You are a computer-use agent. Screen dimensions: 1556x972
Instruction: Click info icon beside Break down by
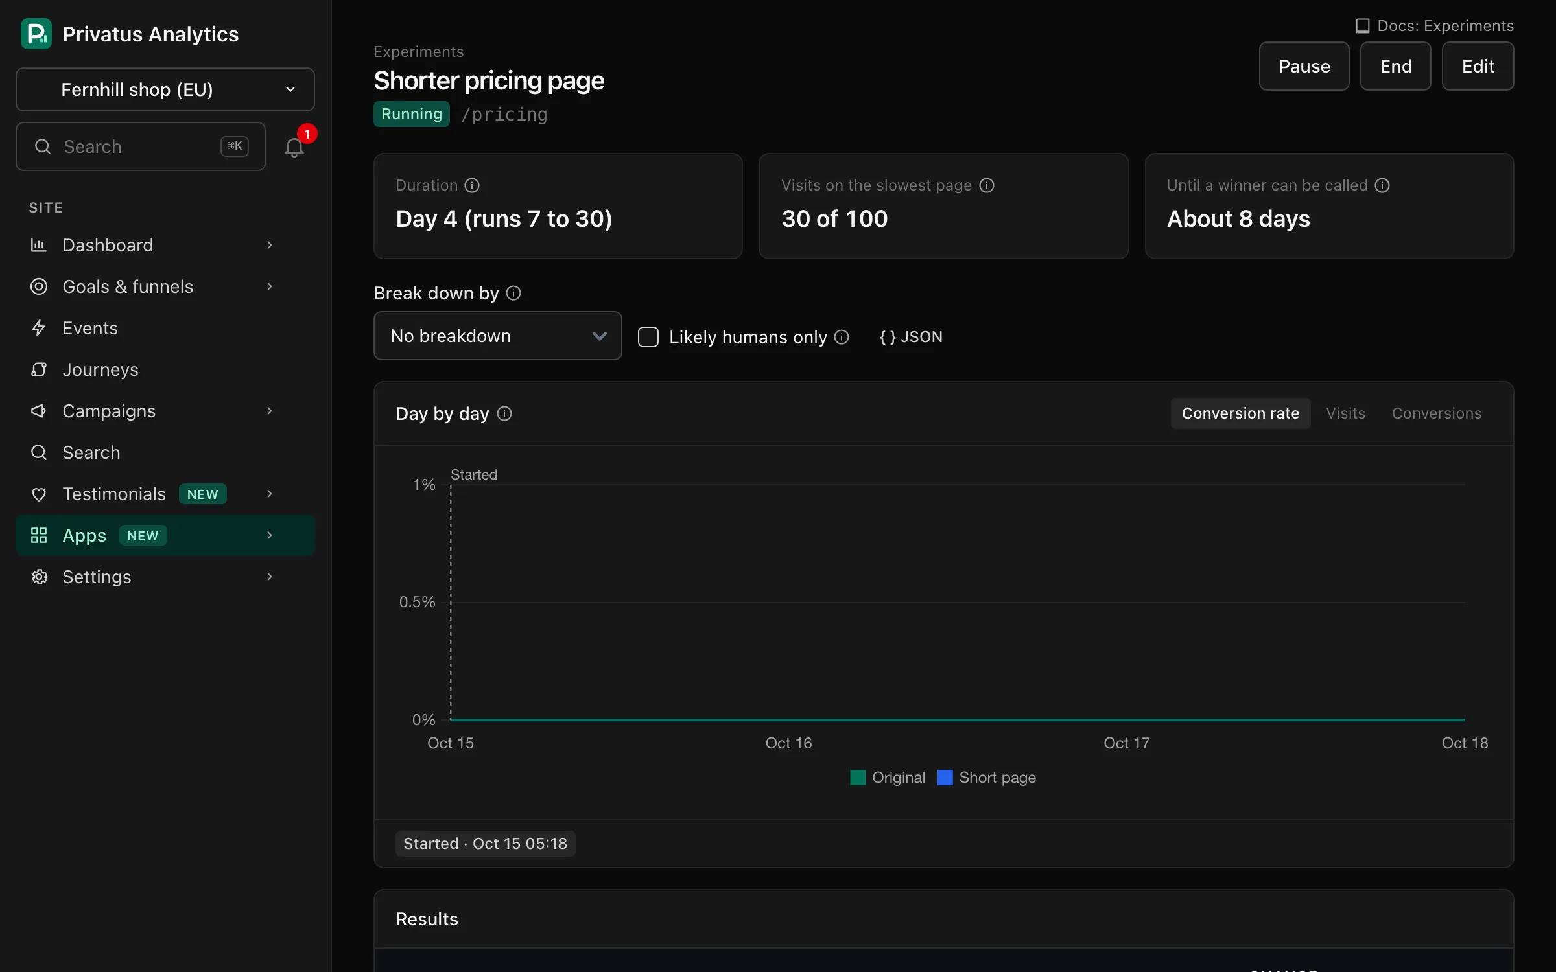click(x=513, y=293)
